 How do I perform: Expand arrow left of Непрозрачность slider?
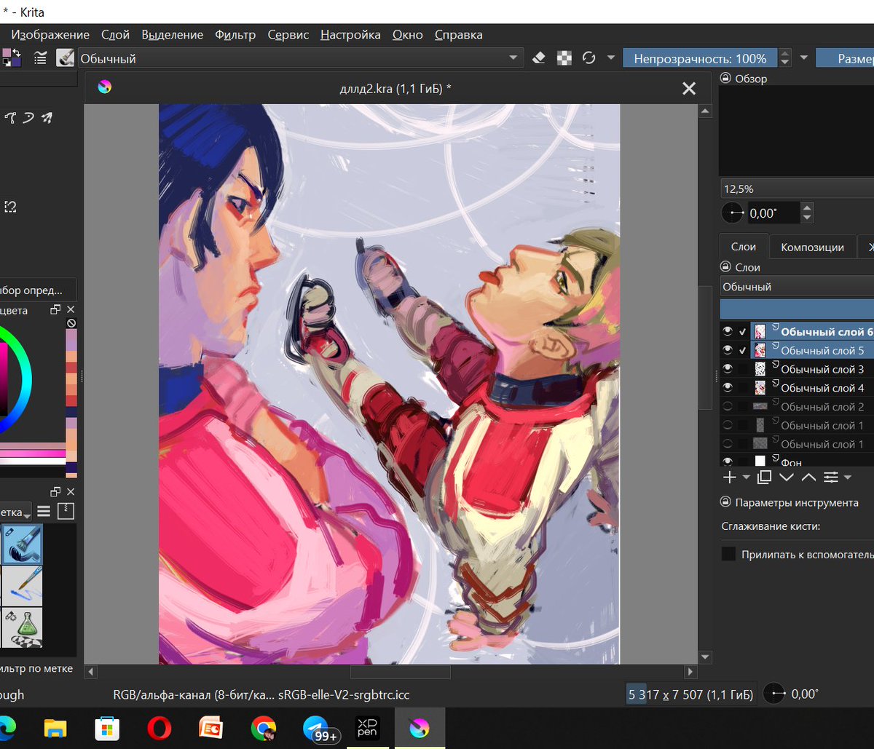[x=610, y=58]
